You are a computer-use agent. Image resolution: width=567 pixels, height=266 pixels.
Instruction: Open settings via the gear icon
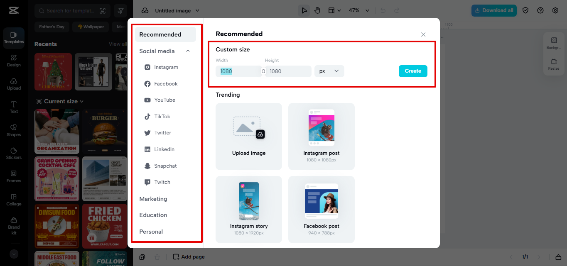point(555,10)
